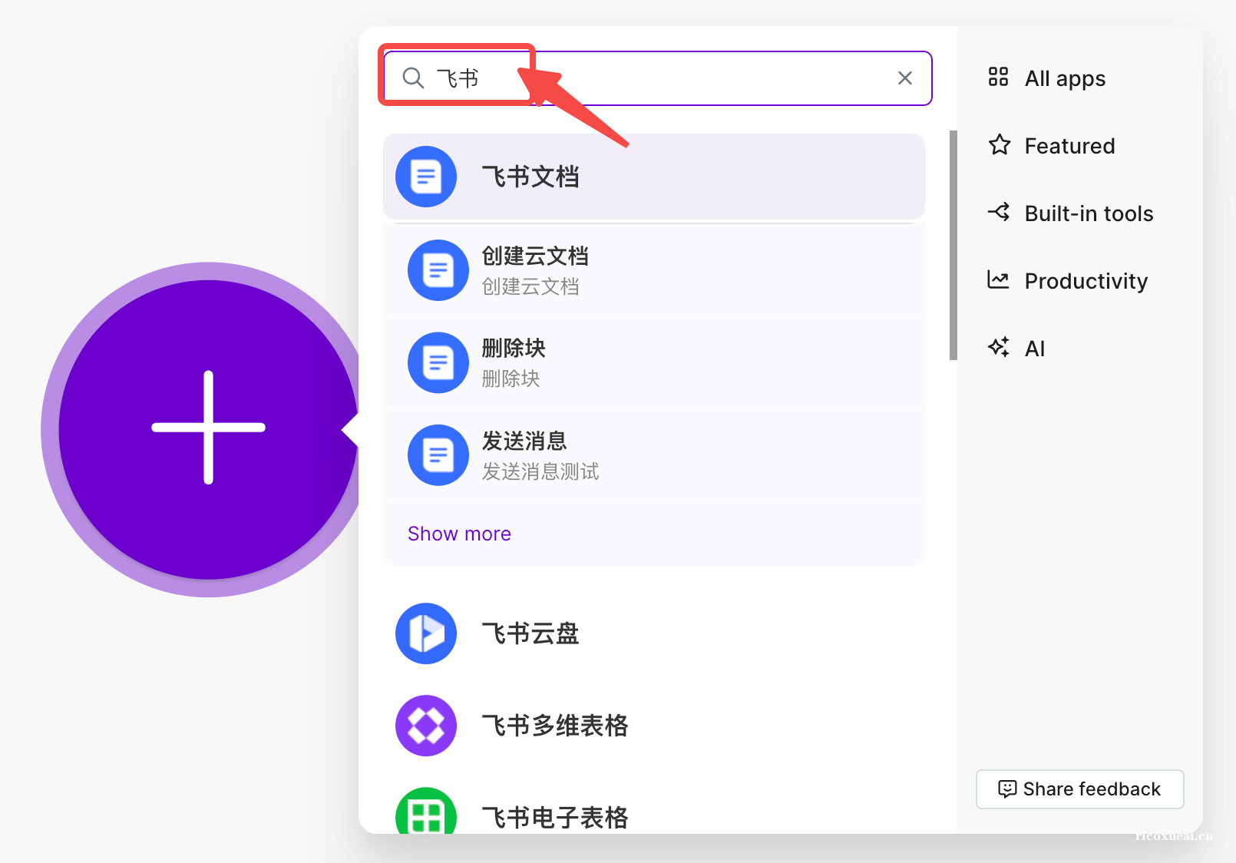Open the 飞书多维表格 app icon
This screenshot has height=863, width=1236.
[426, 726]
